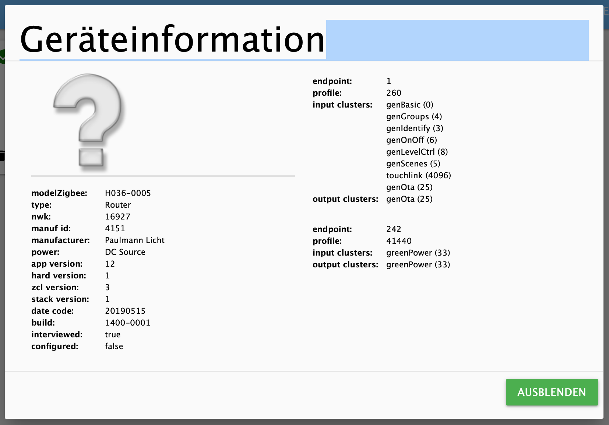Click the power value DC Source
609x425 pixels.
tap(125, 252)
